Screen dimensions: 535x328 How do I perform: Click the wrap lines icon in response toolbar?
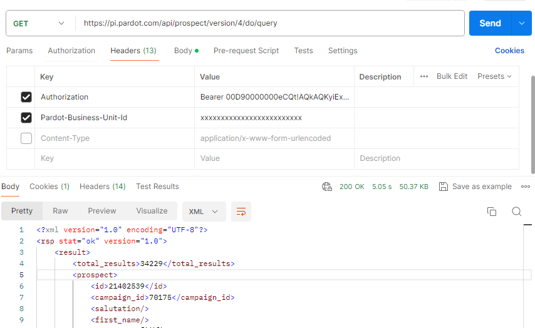click(x=241, y=212)
